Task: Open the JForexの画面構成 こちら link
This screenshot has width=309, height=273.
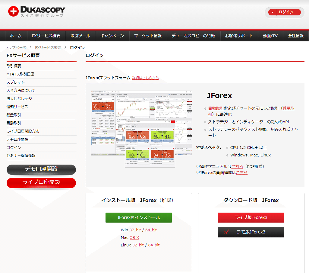Action: 241,173
